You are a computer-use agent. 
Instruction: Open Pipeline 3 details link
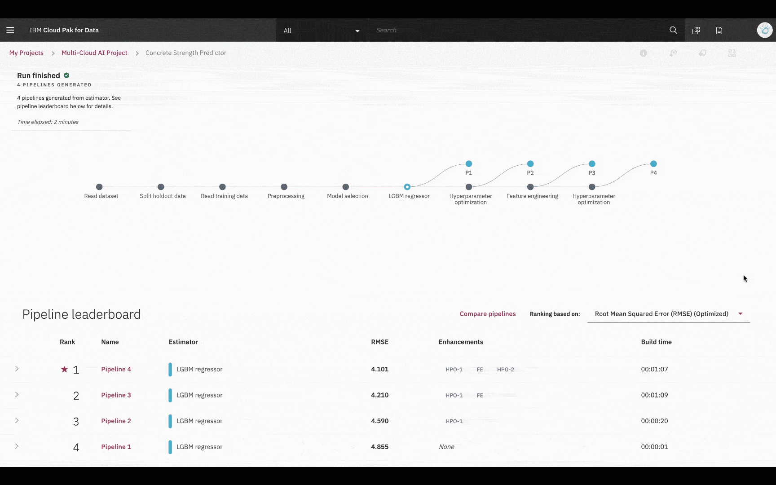coord(116,395)
